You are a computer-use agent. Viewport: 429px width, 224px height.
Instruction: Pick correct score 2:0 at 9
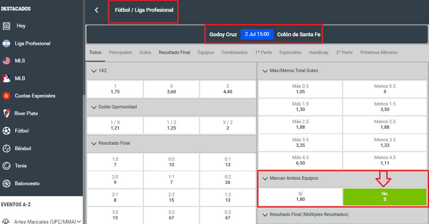click(x=115, y=179)
